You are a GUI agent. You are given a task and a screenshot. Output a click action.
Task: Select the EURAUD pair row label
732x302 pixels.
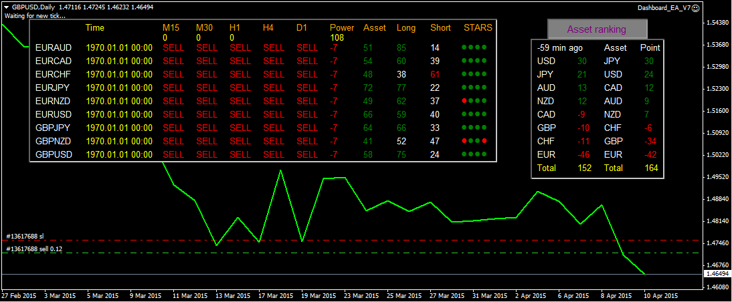tap(54, 47)
